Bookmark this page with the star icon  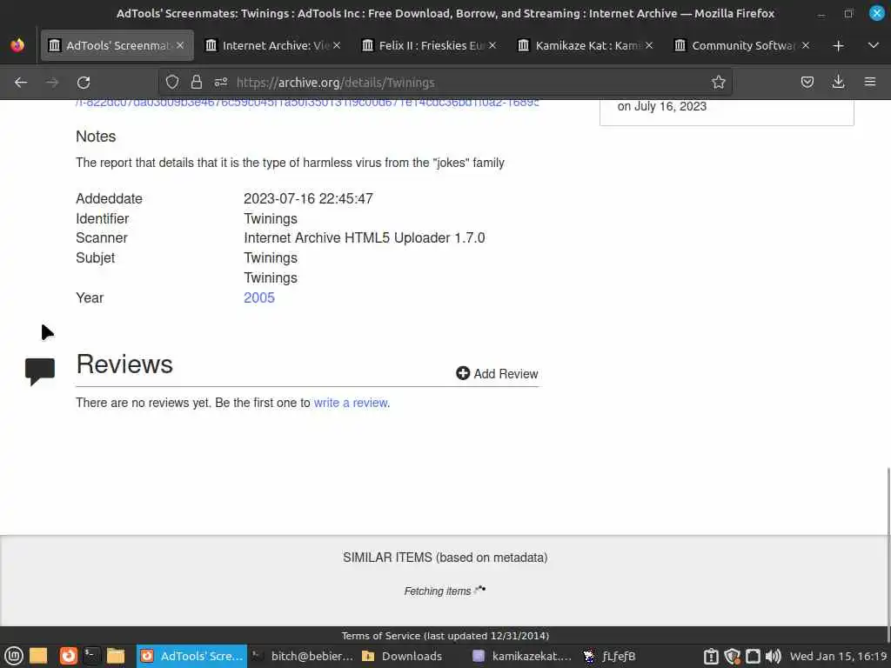tap(718, 83)
